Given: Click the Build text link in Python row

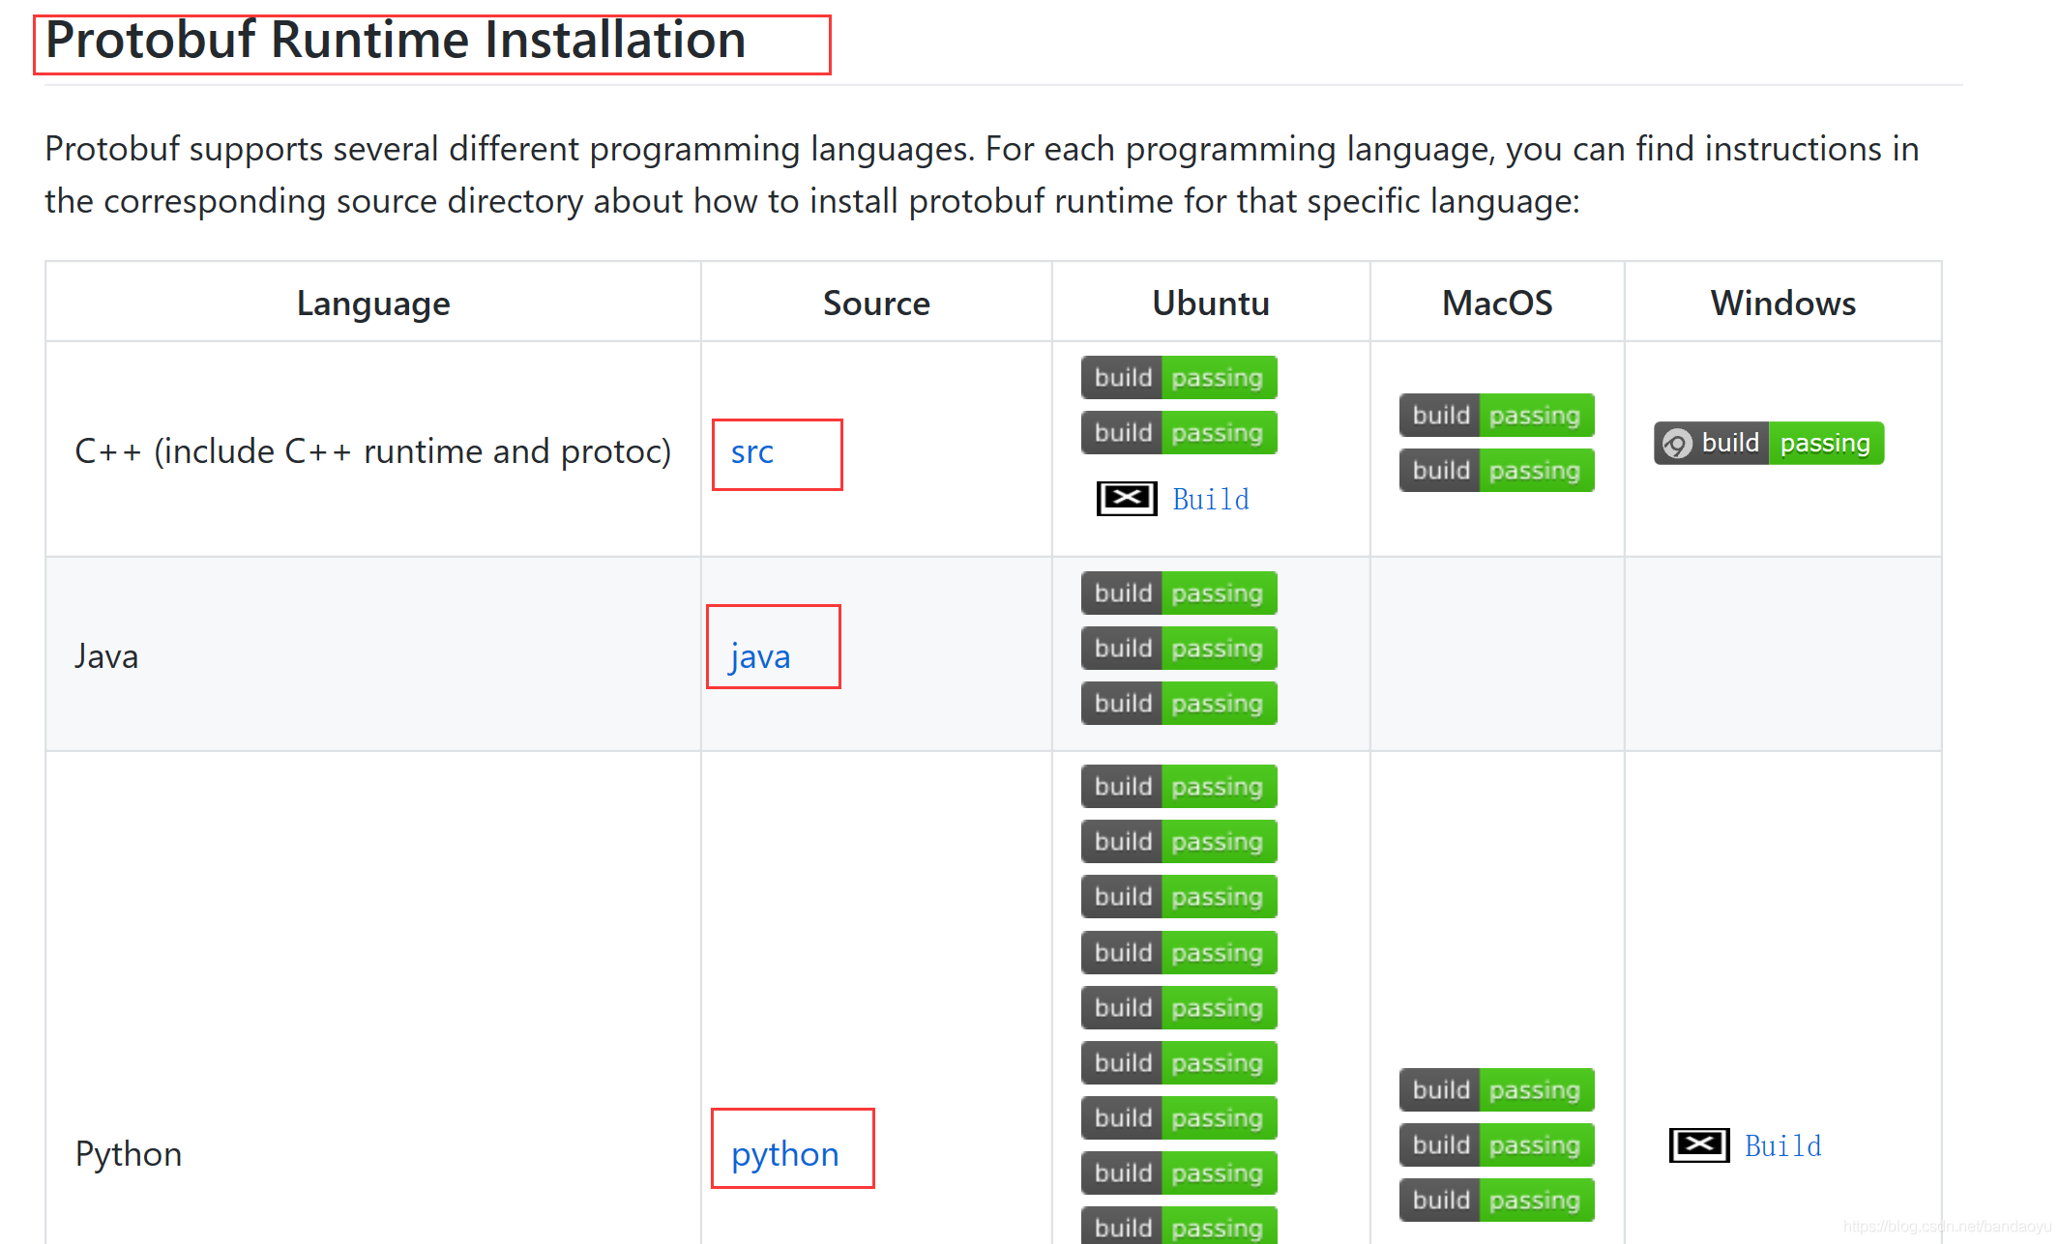Looking at the screenshot, I should pyautogui.click(x=1782, y=1144).
